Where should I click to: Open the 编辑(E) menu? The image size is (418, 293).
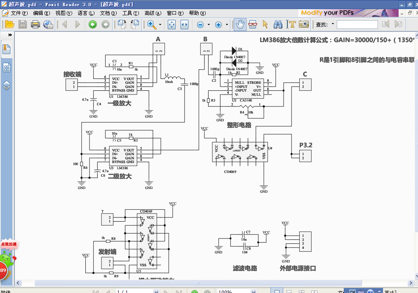tap(41, 13)
